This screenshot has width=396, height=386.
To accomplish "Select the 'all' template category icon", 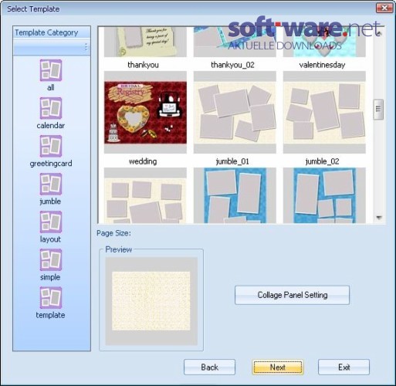I will point(51,70).
